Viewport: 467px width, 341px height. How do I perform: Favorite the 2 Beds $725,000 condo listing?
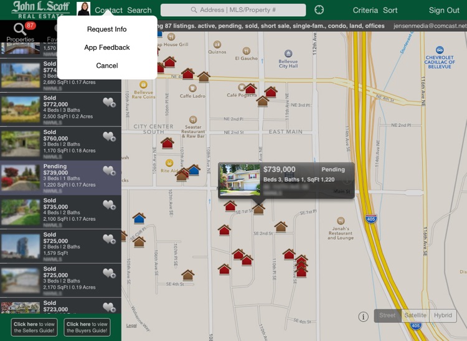110,239
